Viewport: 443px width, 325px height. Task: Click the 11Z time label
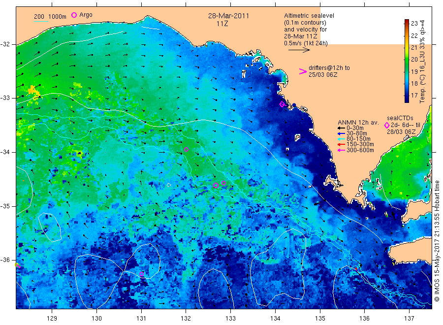(222, 24)
